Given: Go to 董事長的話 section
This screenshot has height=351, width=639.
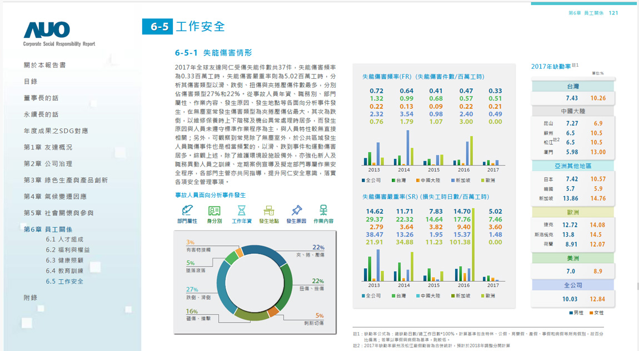Looking at the screenshot, I should 41,98.
